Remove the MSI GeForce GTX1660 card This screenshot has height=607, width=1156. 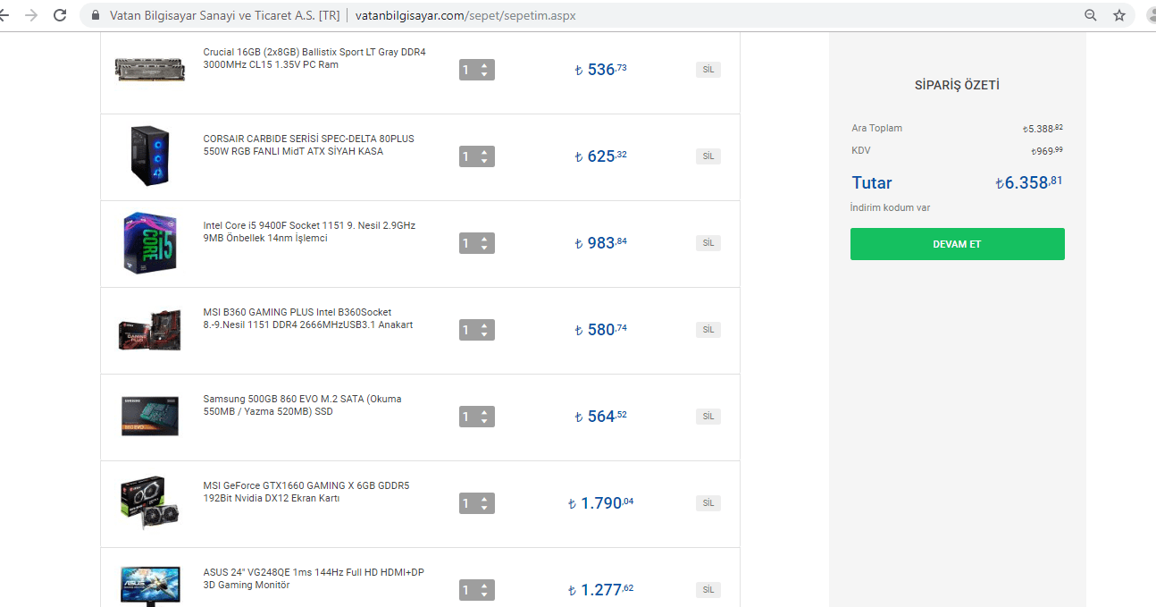coord(708,503)
